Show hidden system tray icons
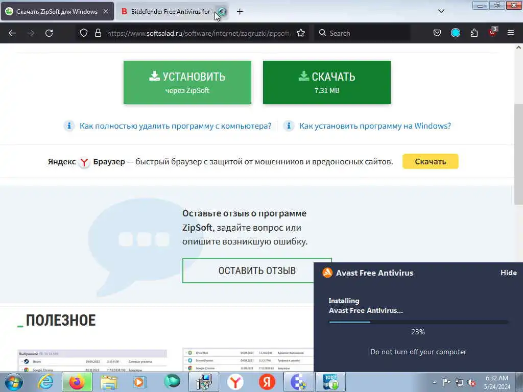This screenshot has width=523, height=392. 434,382
